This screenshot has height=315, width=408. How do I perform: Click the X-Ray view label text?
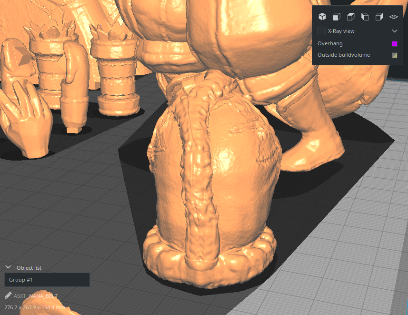[x=341, y=31]
